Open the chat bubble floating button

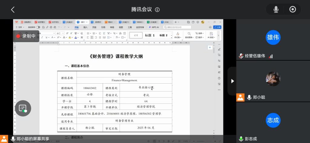pos(23,108)
